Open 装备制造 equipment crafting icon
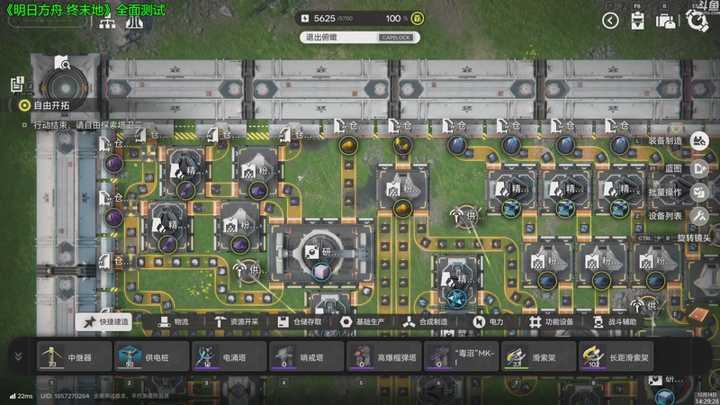The width and height of the screenshot is (720, 405). click(x=699, y=141)
